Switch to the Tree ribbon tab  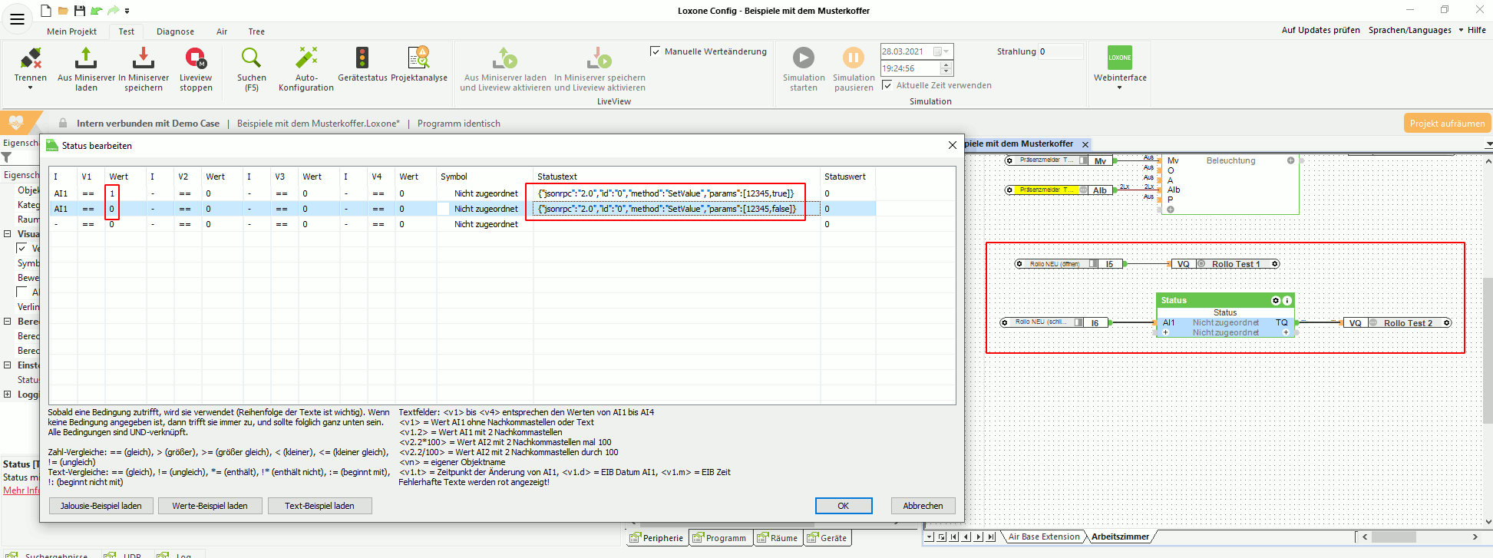(256, 31)
